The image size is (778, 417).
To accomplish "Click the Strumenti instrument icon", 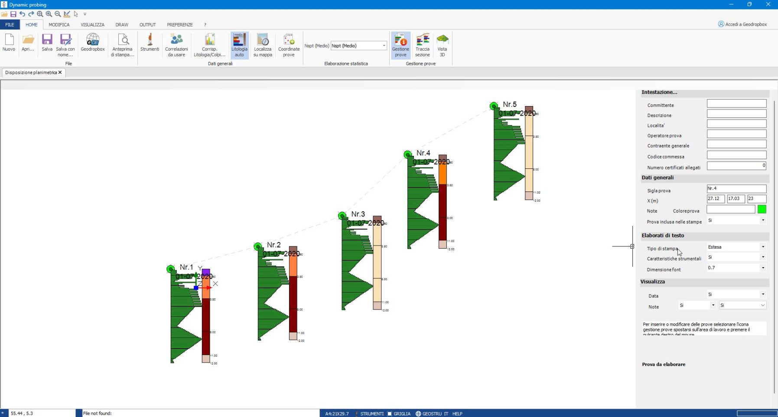I will (x=150, y=44).
